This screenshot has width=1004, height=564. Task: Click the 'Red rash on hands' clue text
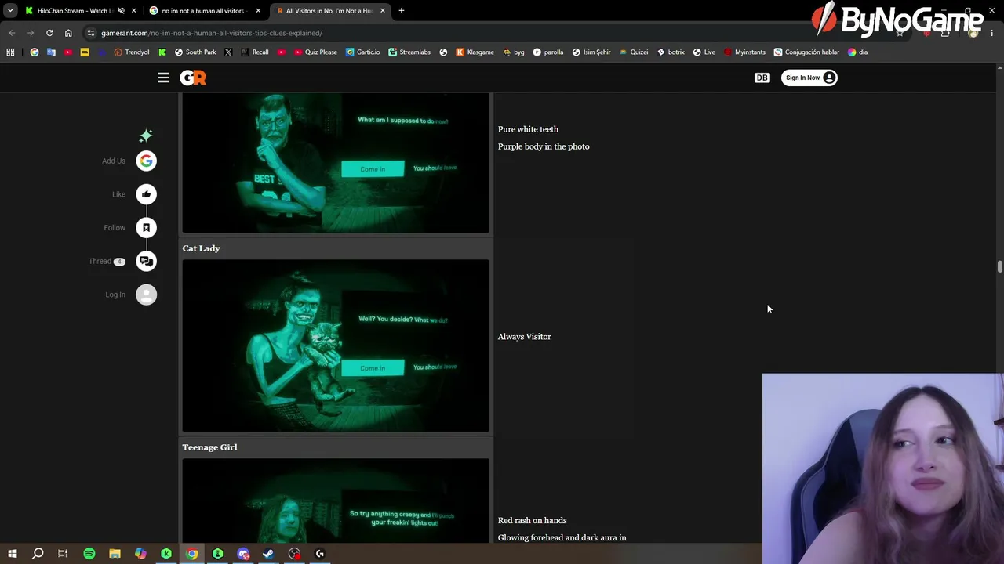[532, 520]
